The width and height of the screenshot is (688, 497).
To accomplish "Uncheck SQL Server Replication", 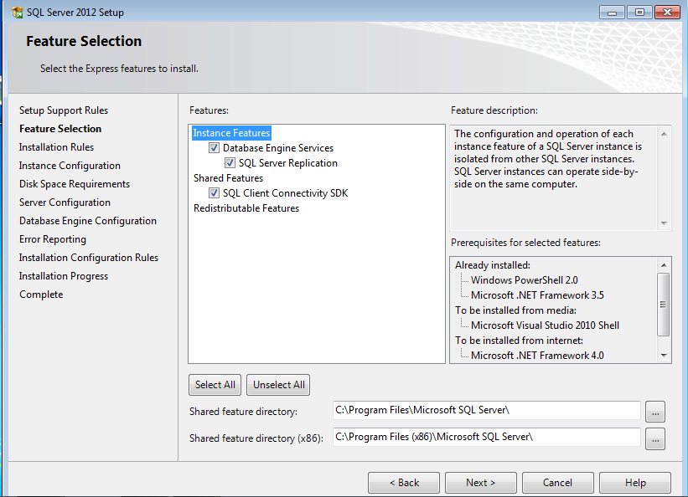I will coord(230,163).
